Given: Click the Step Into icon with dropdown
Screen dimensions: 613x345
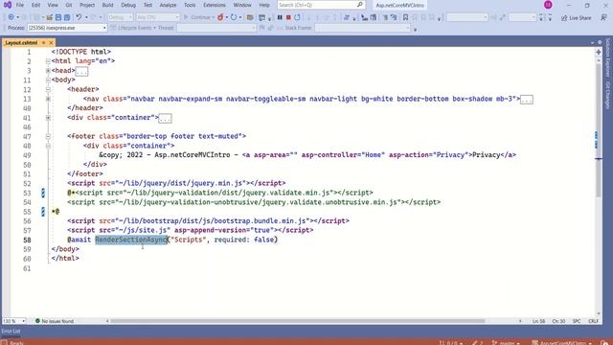Looking at the screenshot, I should pos(347,17).
